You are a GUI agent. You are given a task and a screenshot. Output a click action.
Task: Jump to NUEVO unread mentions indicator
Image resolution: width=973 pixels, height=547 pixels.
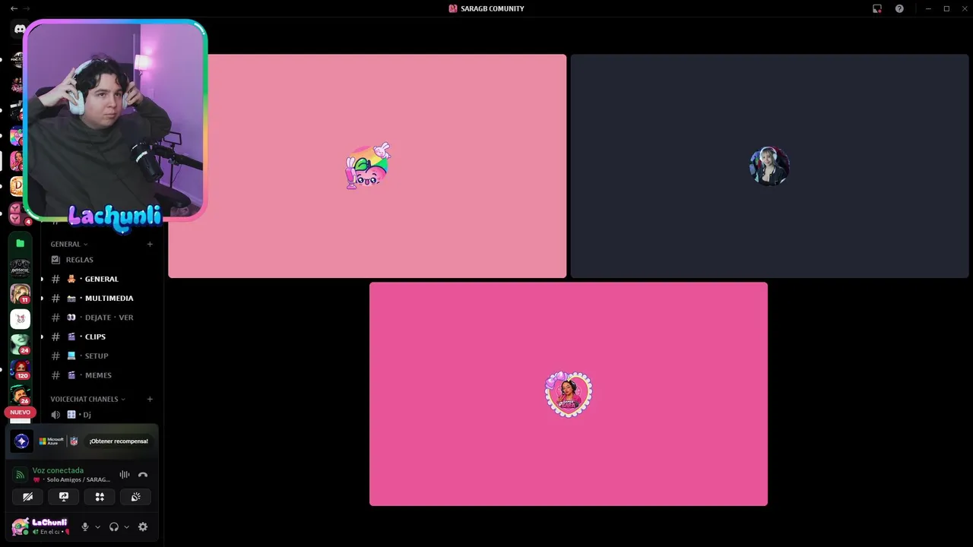pos(20,412)
